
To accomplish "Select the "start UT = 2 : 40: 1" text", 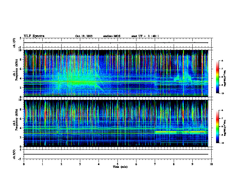I will tap(145, 36).
